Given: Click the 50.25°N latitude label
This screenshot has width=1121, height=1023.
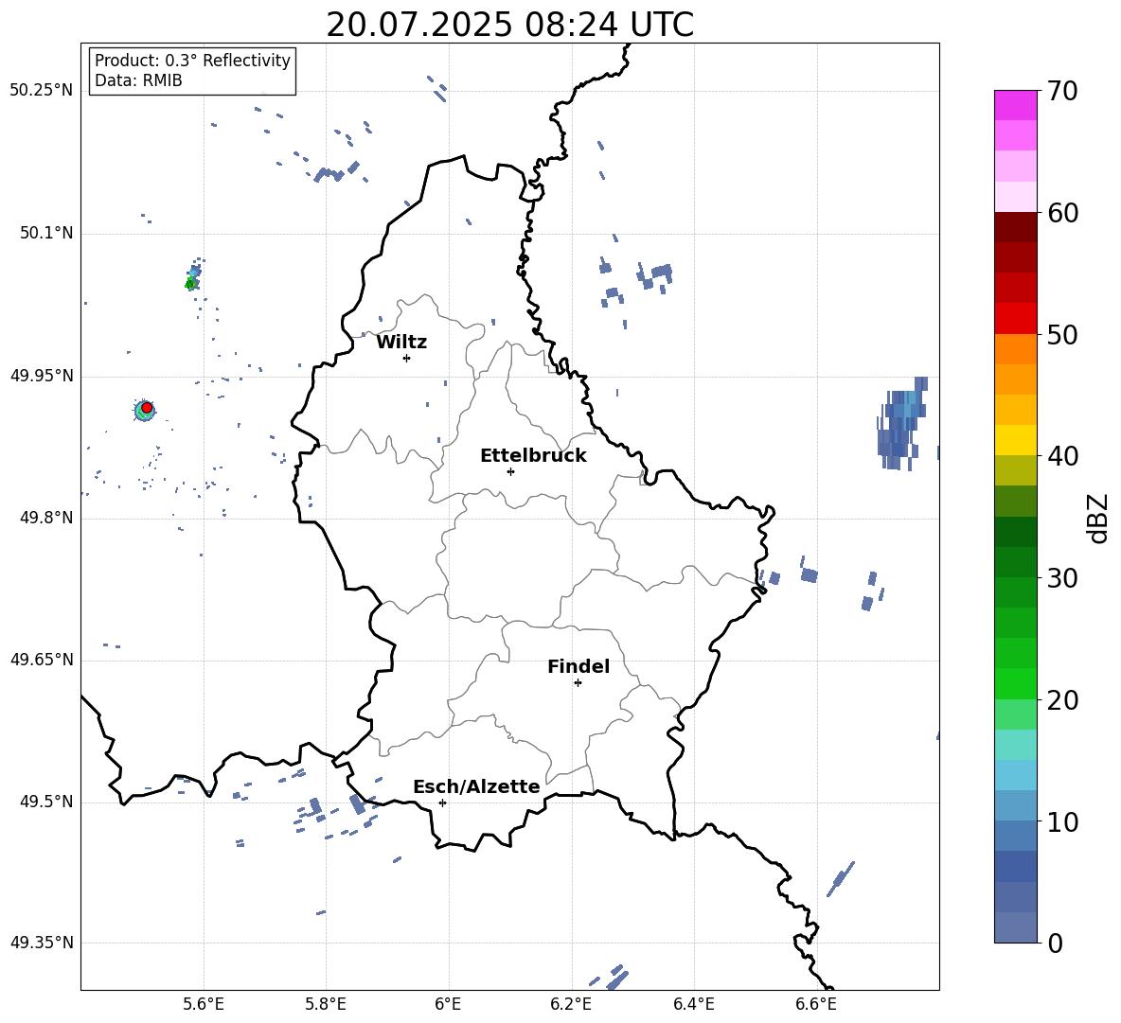Looking at the screenshot, I should (x=42, y=91).
